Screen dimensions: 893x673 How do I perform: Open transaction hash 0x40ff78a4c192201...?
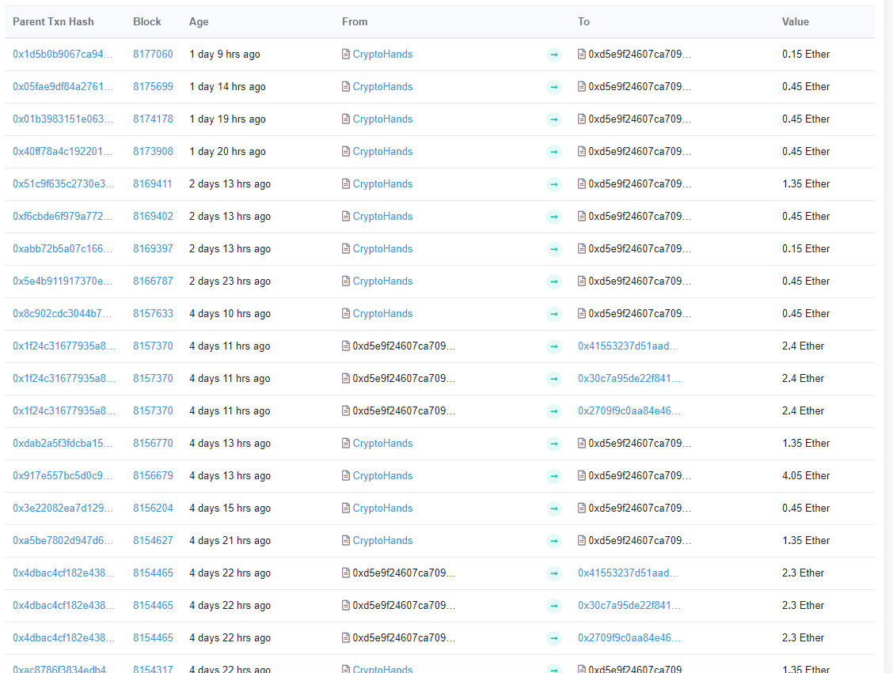point(63,151)
